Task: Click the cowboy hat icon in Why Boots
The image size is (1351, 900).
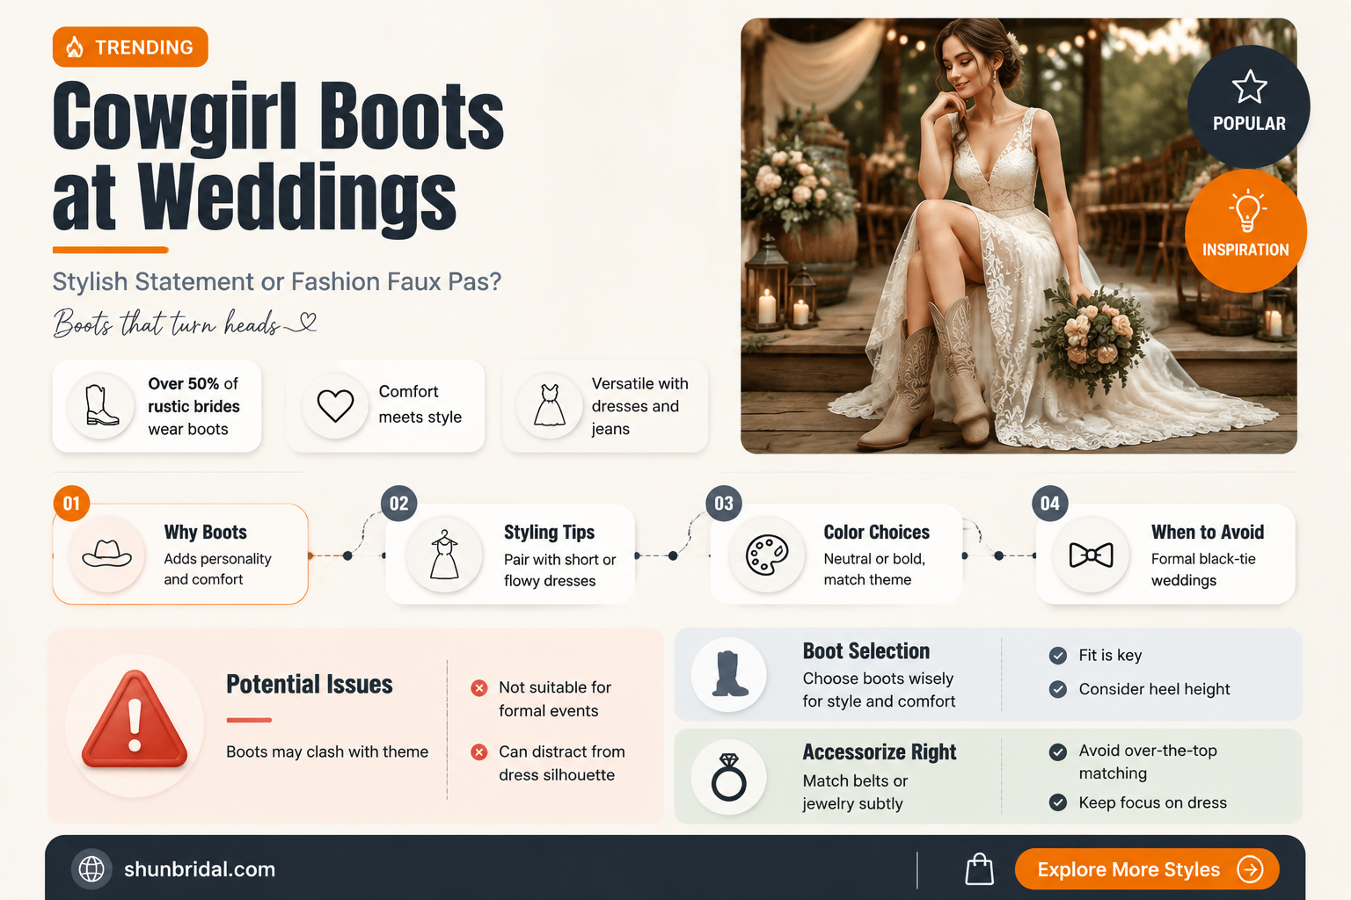Action: 106,554
